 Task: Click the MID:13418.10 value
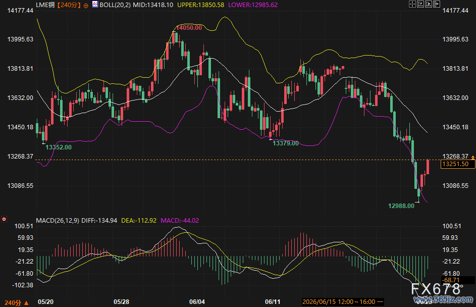(153, 5)
